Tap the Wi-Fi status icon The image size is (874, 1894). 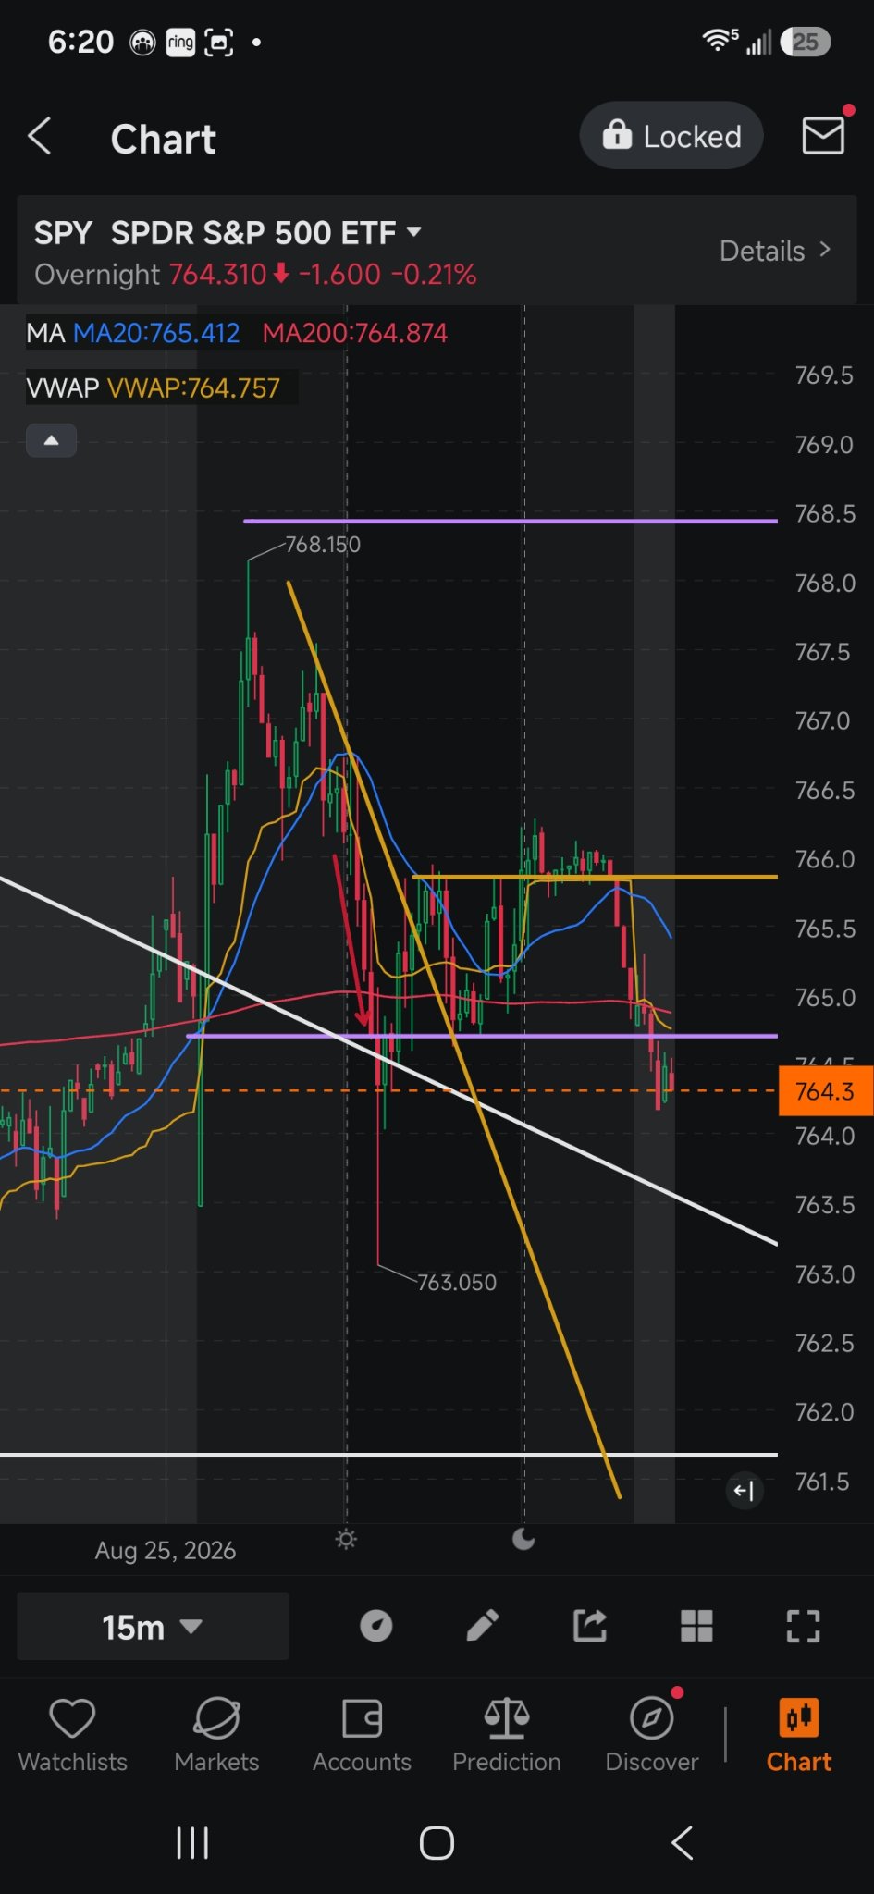pos(720,41)
